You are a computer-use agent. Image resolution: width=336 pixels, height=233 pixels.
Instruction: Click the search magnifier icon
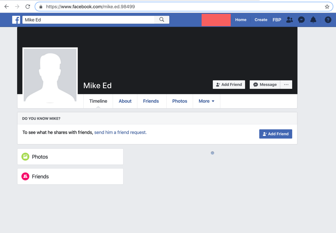pyautogui.click(x=162, y=20)
